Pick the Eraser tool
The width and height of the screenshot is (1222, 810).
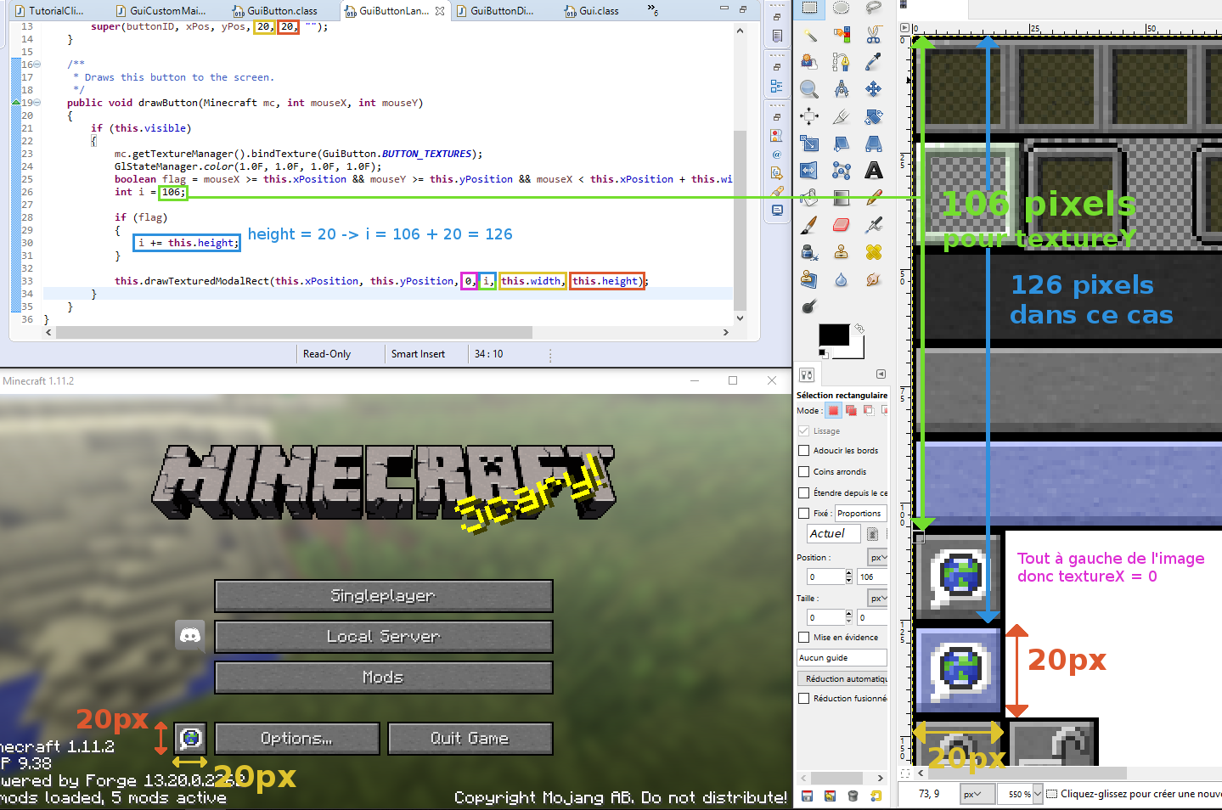841,225
